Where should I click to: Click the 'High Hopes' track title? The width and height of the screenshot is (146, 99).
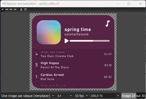[x=50, y=63]
